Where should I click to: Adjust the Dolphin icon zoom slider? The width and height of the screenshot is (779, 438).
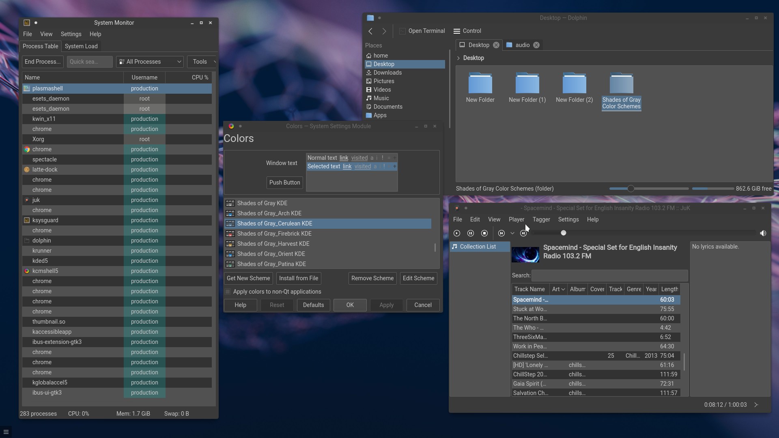[x=631, y=189]
